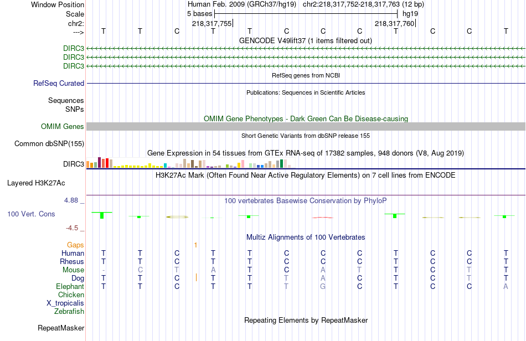Open Publications: Sequences in Scientific Articles title
Screen dimensions: 526x341
point(306,92)
